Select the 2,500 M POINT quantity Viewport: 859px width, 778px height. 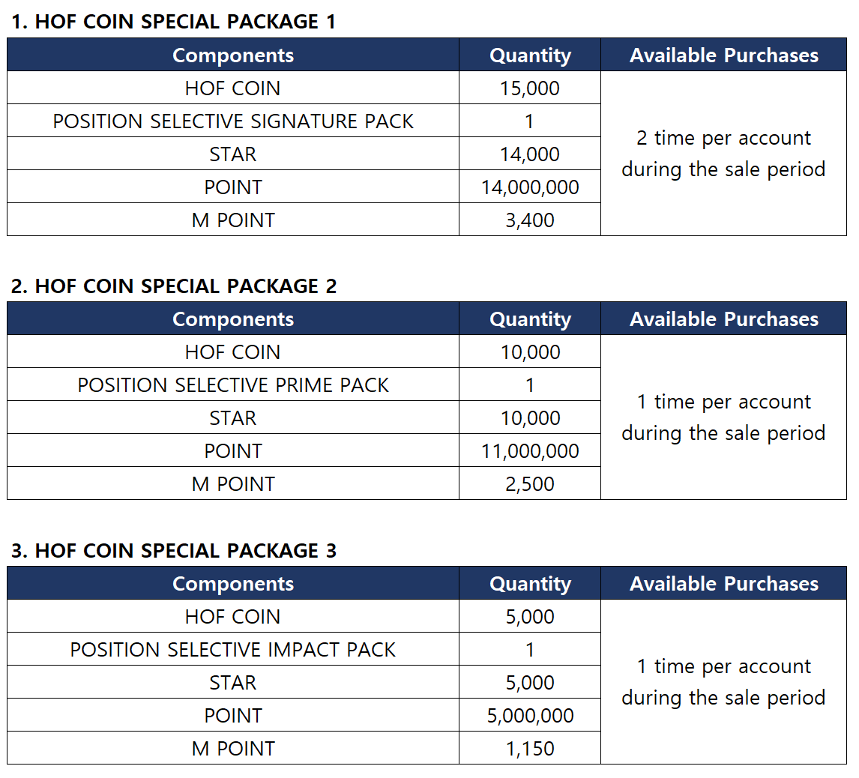(530, 484)
